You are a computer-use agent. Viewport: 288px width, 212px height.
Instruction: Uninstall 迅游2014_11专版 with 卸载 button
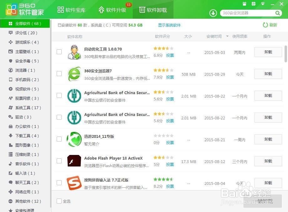(x=268, y=139)
